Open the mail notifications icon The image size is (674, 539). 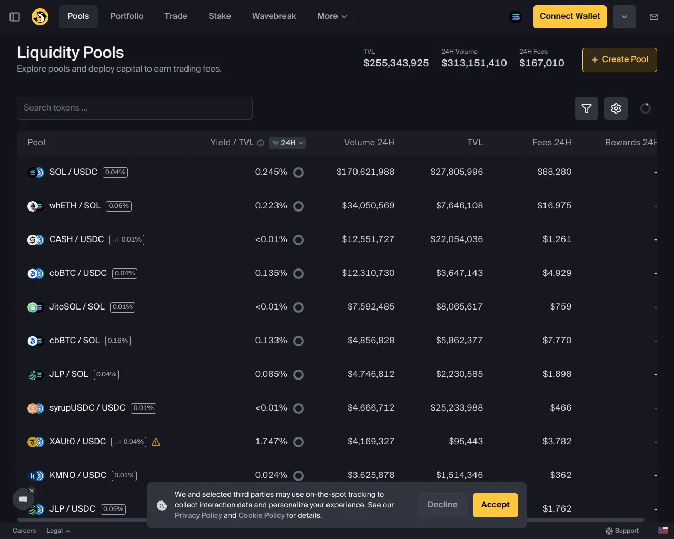click(x=654, y=17)
